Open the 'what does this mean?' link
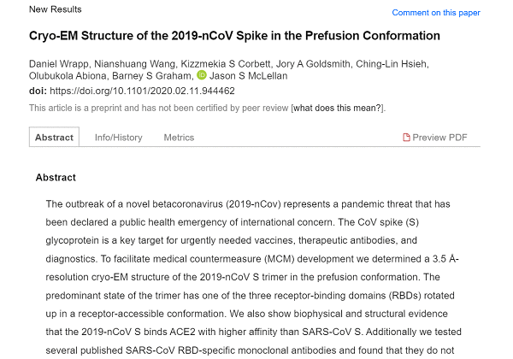The height and width of the screenshot is (359, 513). coord(338,108)
